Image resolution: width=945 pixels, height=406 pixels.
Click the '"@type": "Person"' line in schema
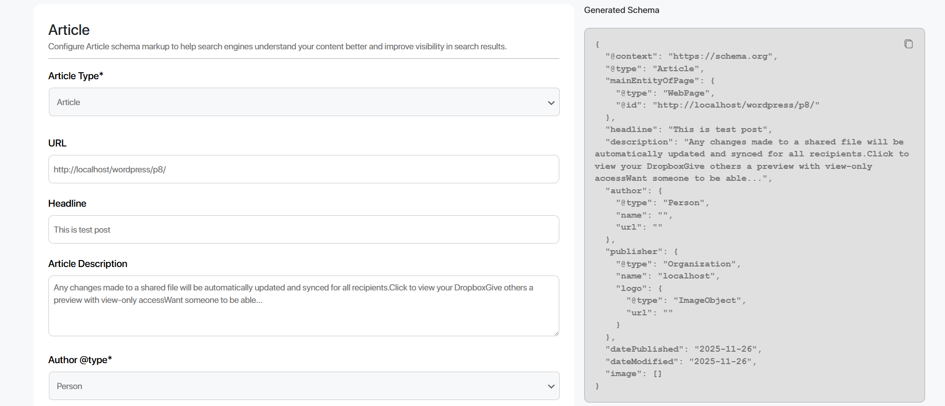click(x=663, y=203)
